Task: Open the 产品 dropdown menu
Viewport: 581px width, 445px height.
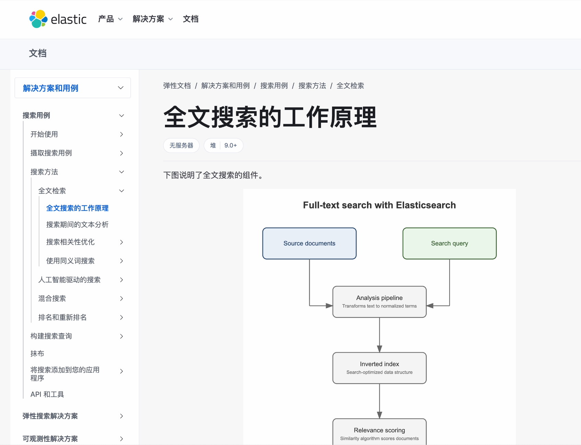Action: click(x=110, y=19)
